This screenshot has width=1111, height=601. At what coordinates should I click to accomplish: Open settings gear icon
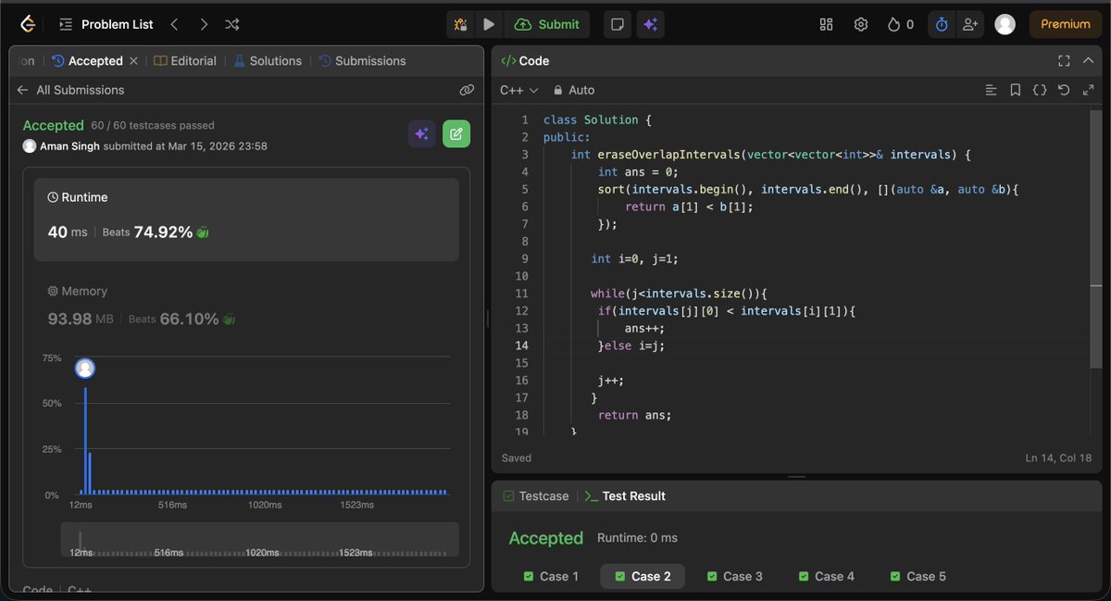(x=861, y=24)
